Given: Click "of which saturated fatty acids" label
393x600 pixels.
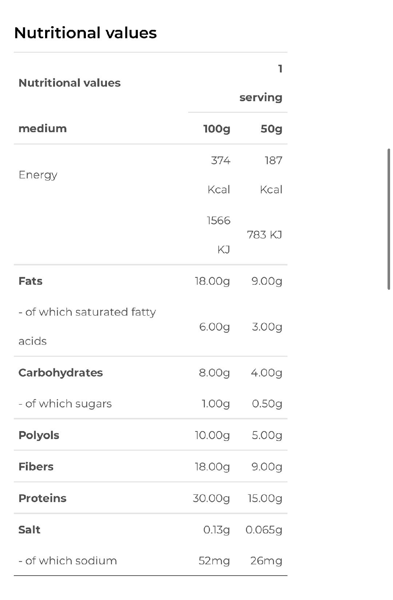Looking at the screenshot, I should (x=87, y=326).
